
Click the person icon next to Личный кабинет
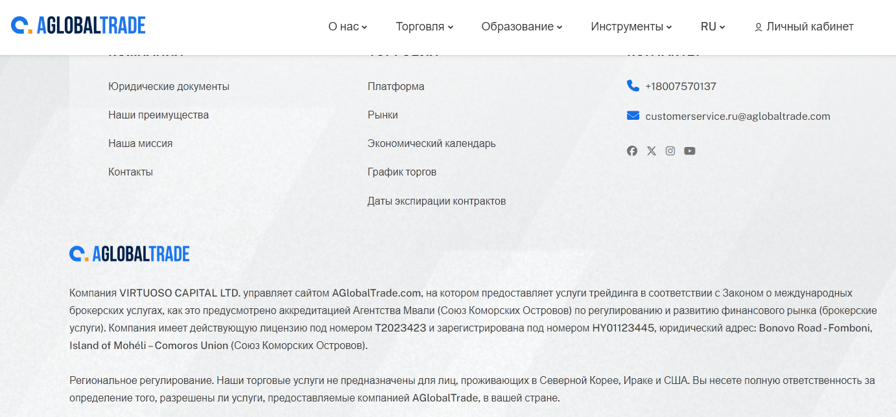(757, 27)
